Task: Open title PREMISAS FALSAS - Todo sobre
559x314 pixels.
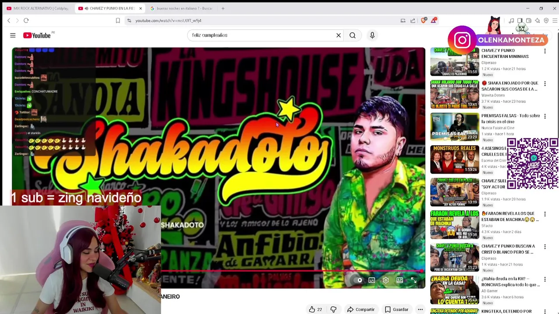Action: click(511, 119)
